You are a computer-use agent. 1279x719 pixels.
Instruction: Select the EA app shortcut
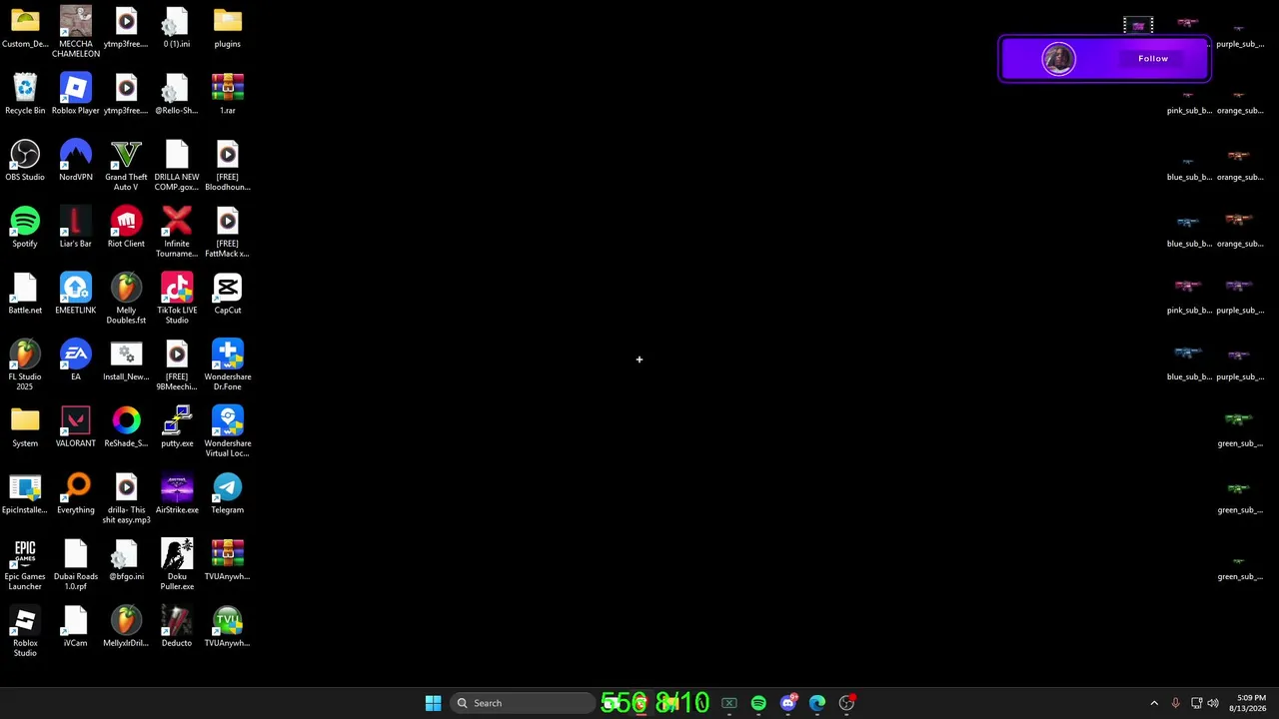click(x=76, y=360)
